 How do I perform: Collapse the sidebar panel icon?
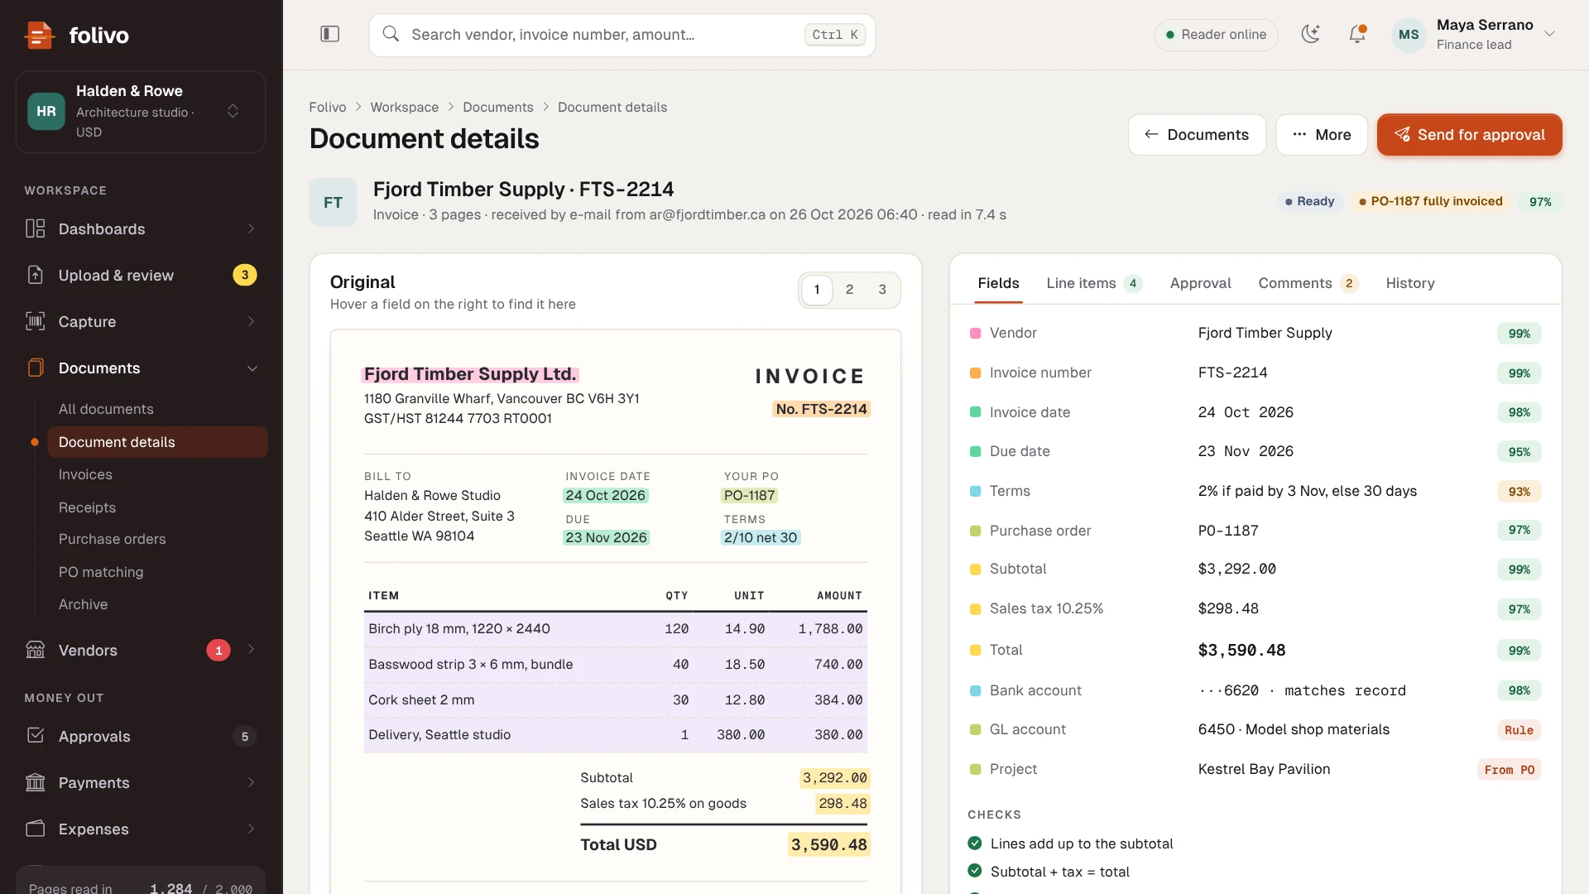click(329, 34)
